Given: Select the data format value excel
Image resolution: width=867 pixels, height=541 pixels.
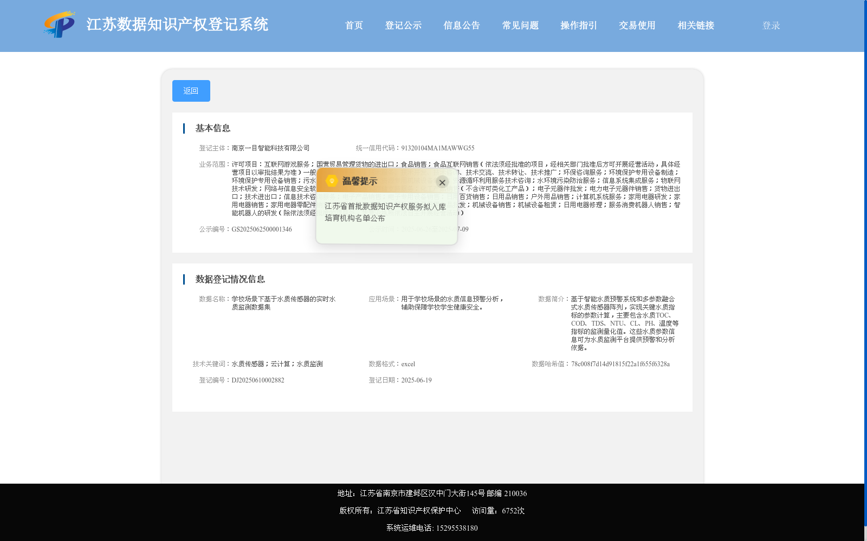Looking at the screenshot, I should click(408, 364).
